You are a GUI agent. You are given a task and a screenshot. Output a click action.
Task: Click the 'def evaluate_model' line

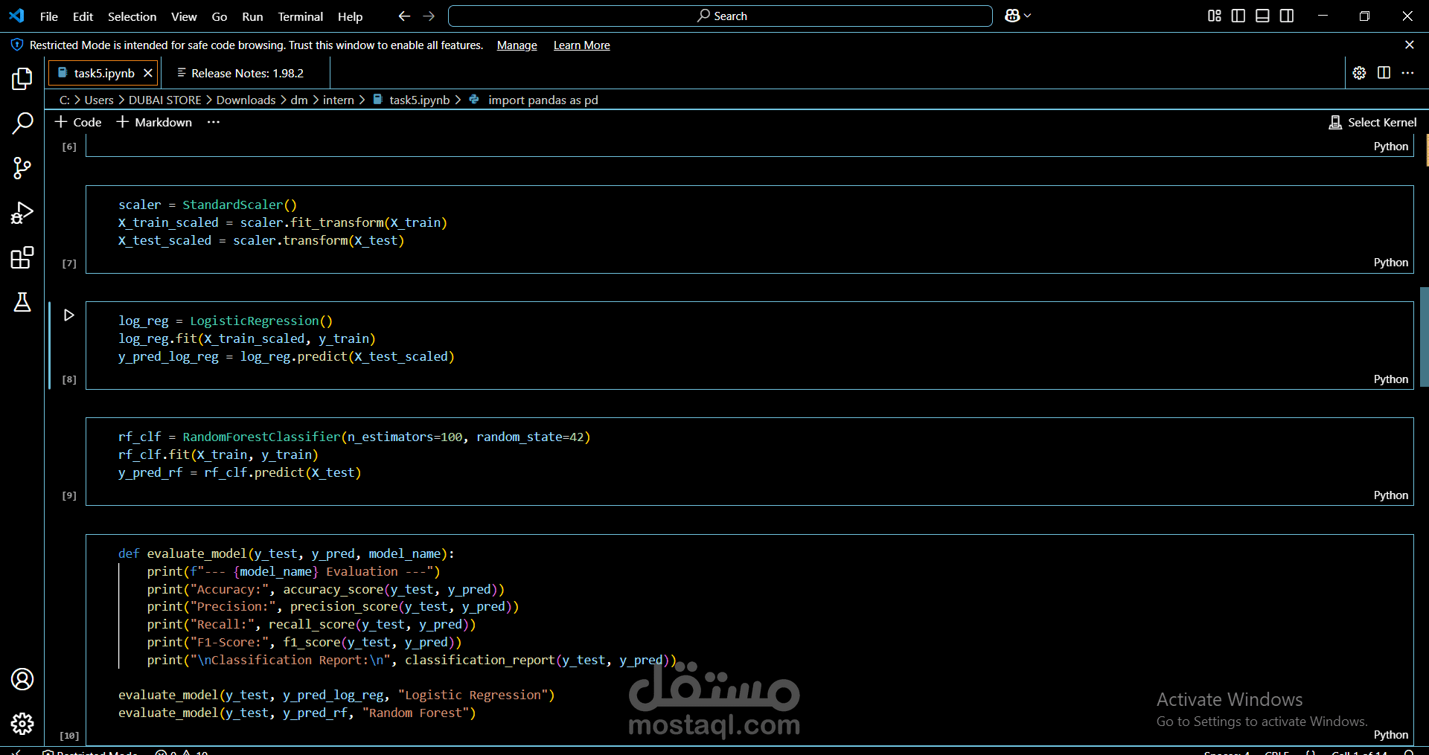[x=287, y=553]
